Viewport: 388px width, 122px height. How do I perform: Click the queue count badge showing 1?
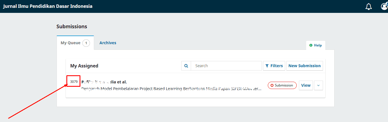86,43
